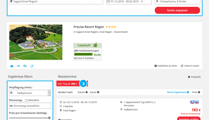Click the Verpflegung dropdown arrow
The height and width of the screenshot is (120, 209).
point(49,93)
